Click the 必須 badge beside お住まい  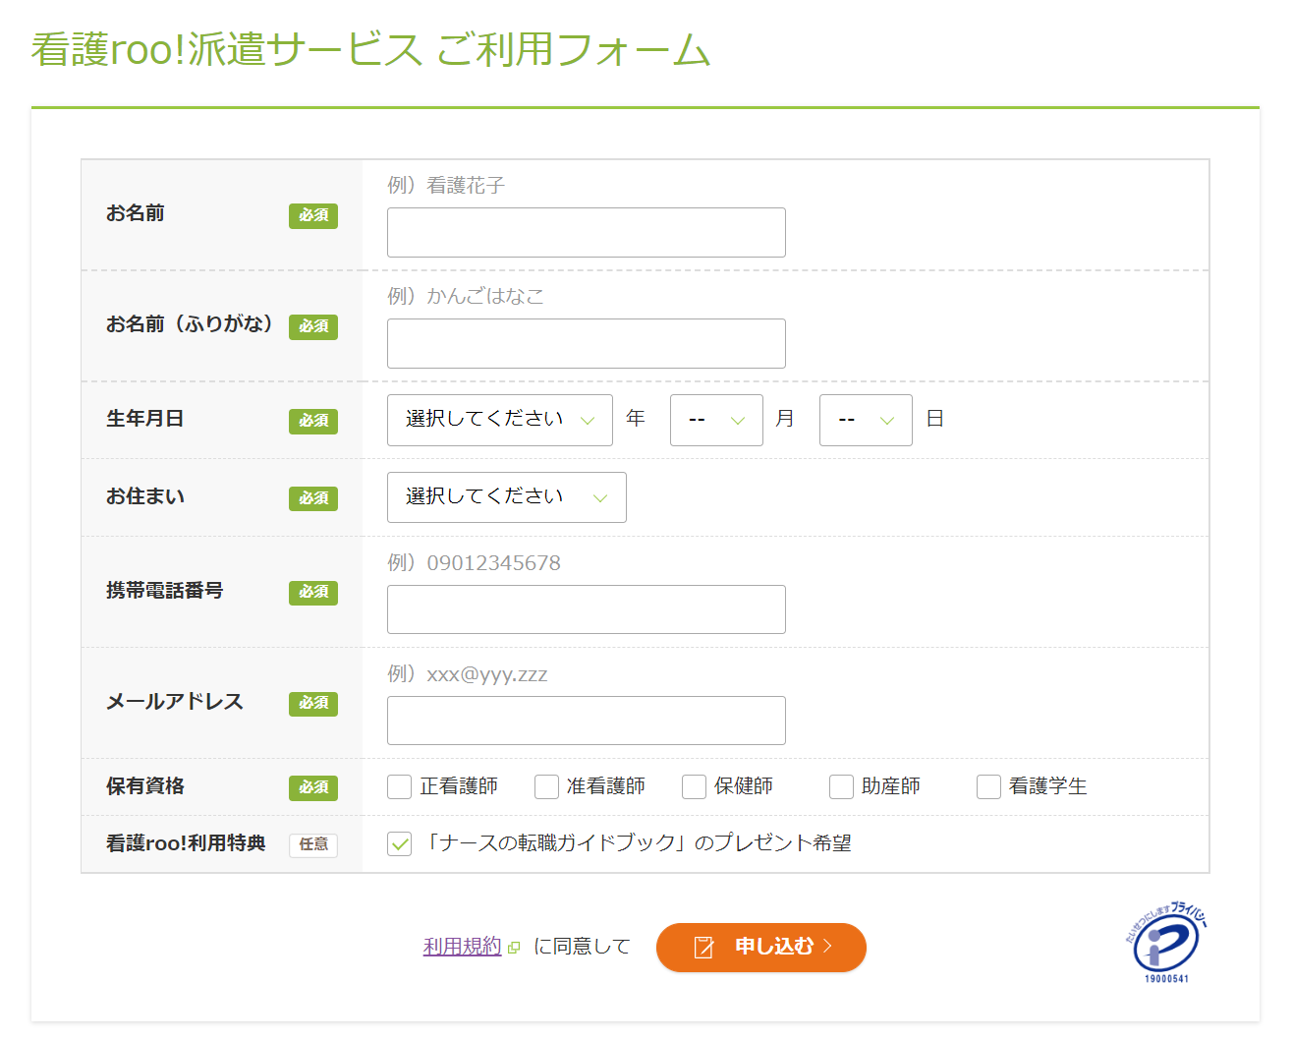click(313, 498)
